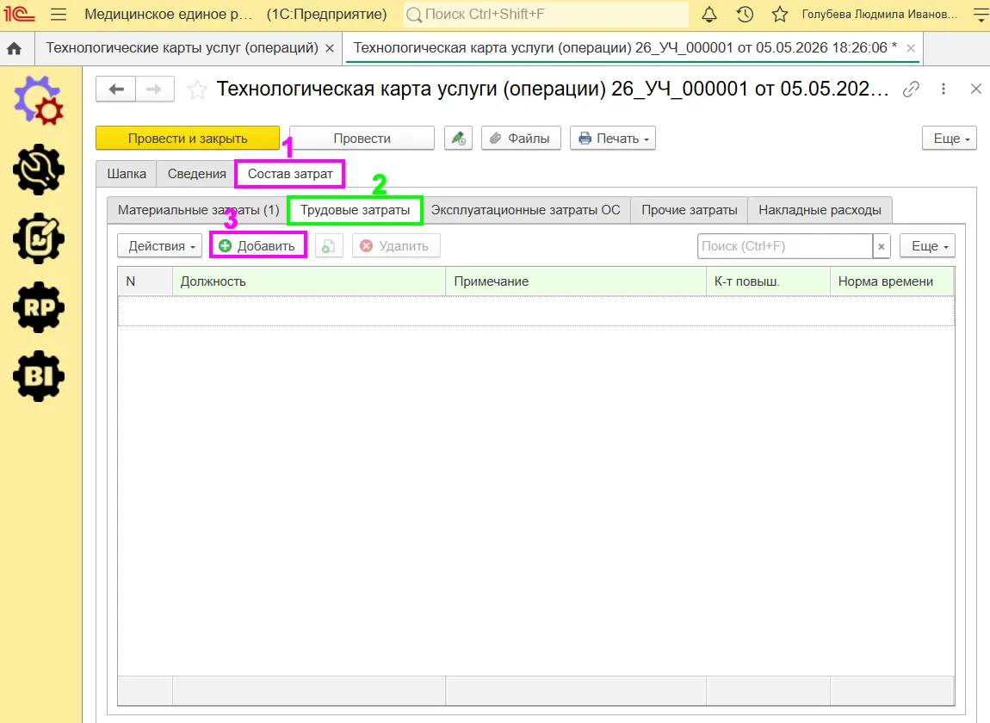Click the Примечание column header
990x723 pixels.
click(x=576, y=281)
